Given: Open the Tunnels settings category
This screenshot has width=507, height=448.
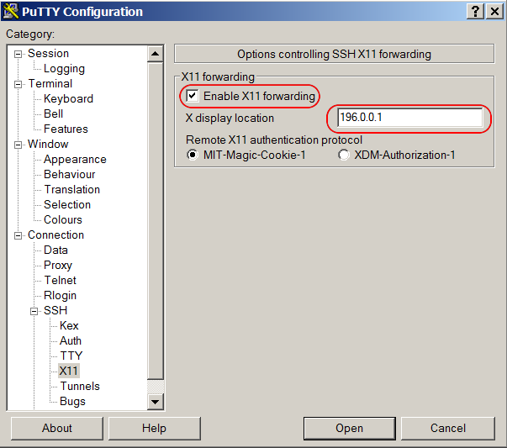Looking at the screenshot, I should click(80, 387).
